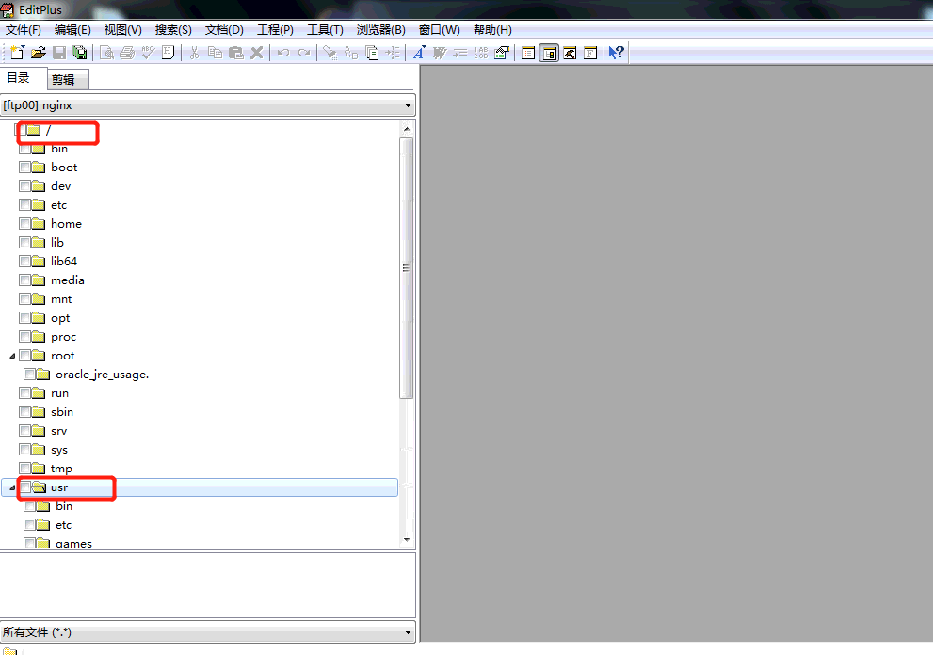933x655 pixels.
Task: Click the Help arrow-question icon
Action: (x=616, y=53)
